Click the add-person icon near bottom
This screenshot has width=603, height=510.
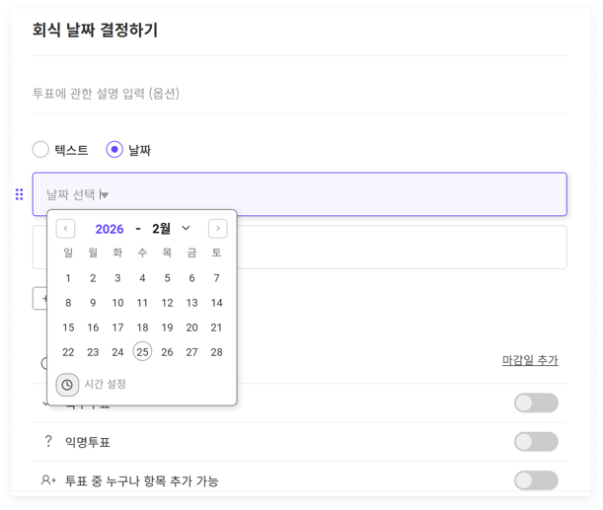(47, 480)
